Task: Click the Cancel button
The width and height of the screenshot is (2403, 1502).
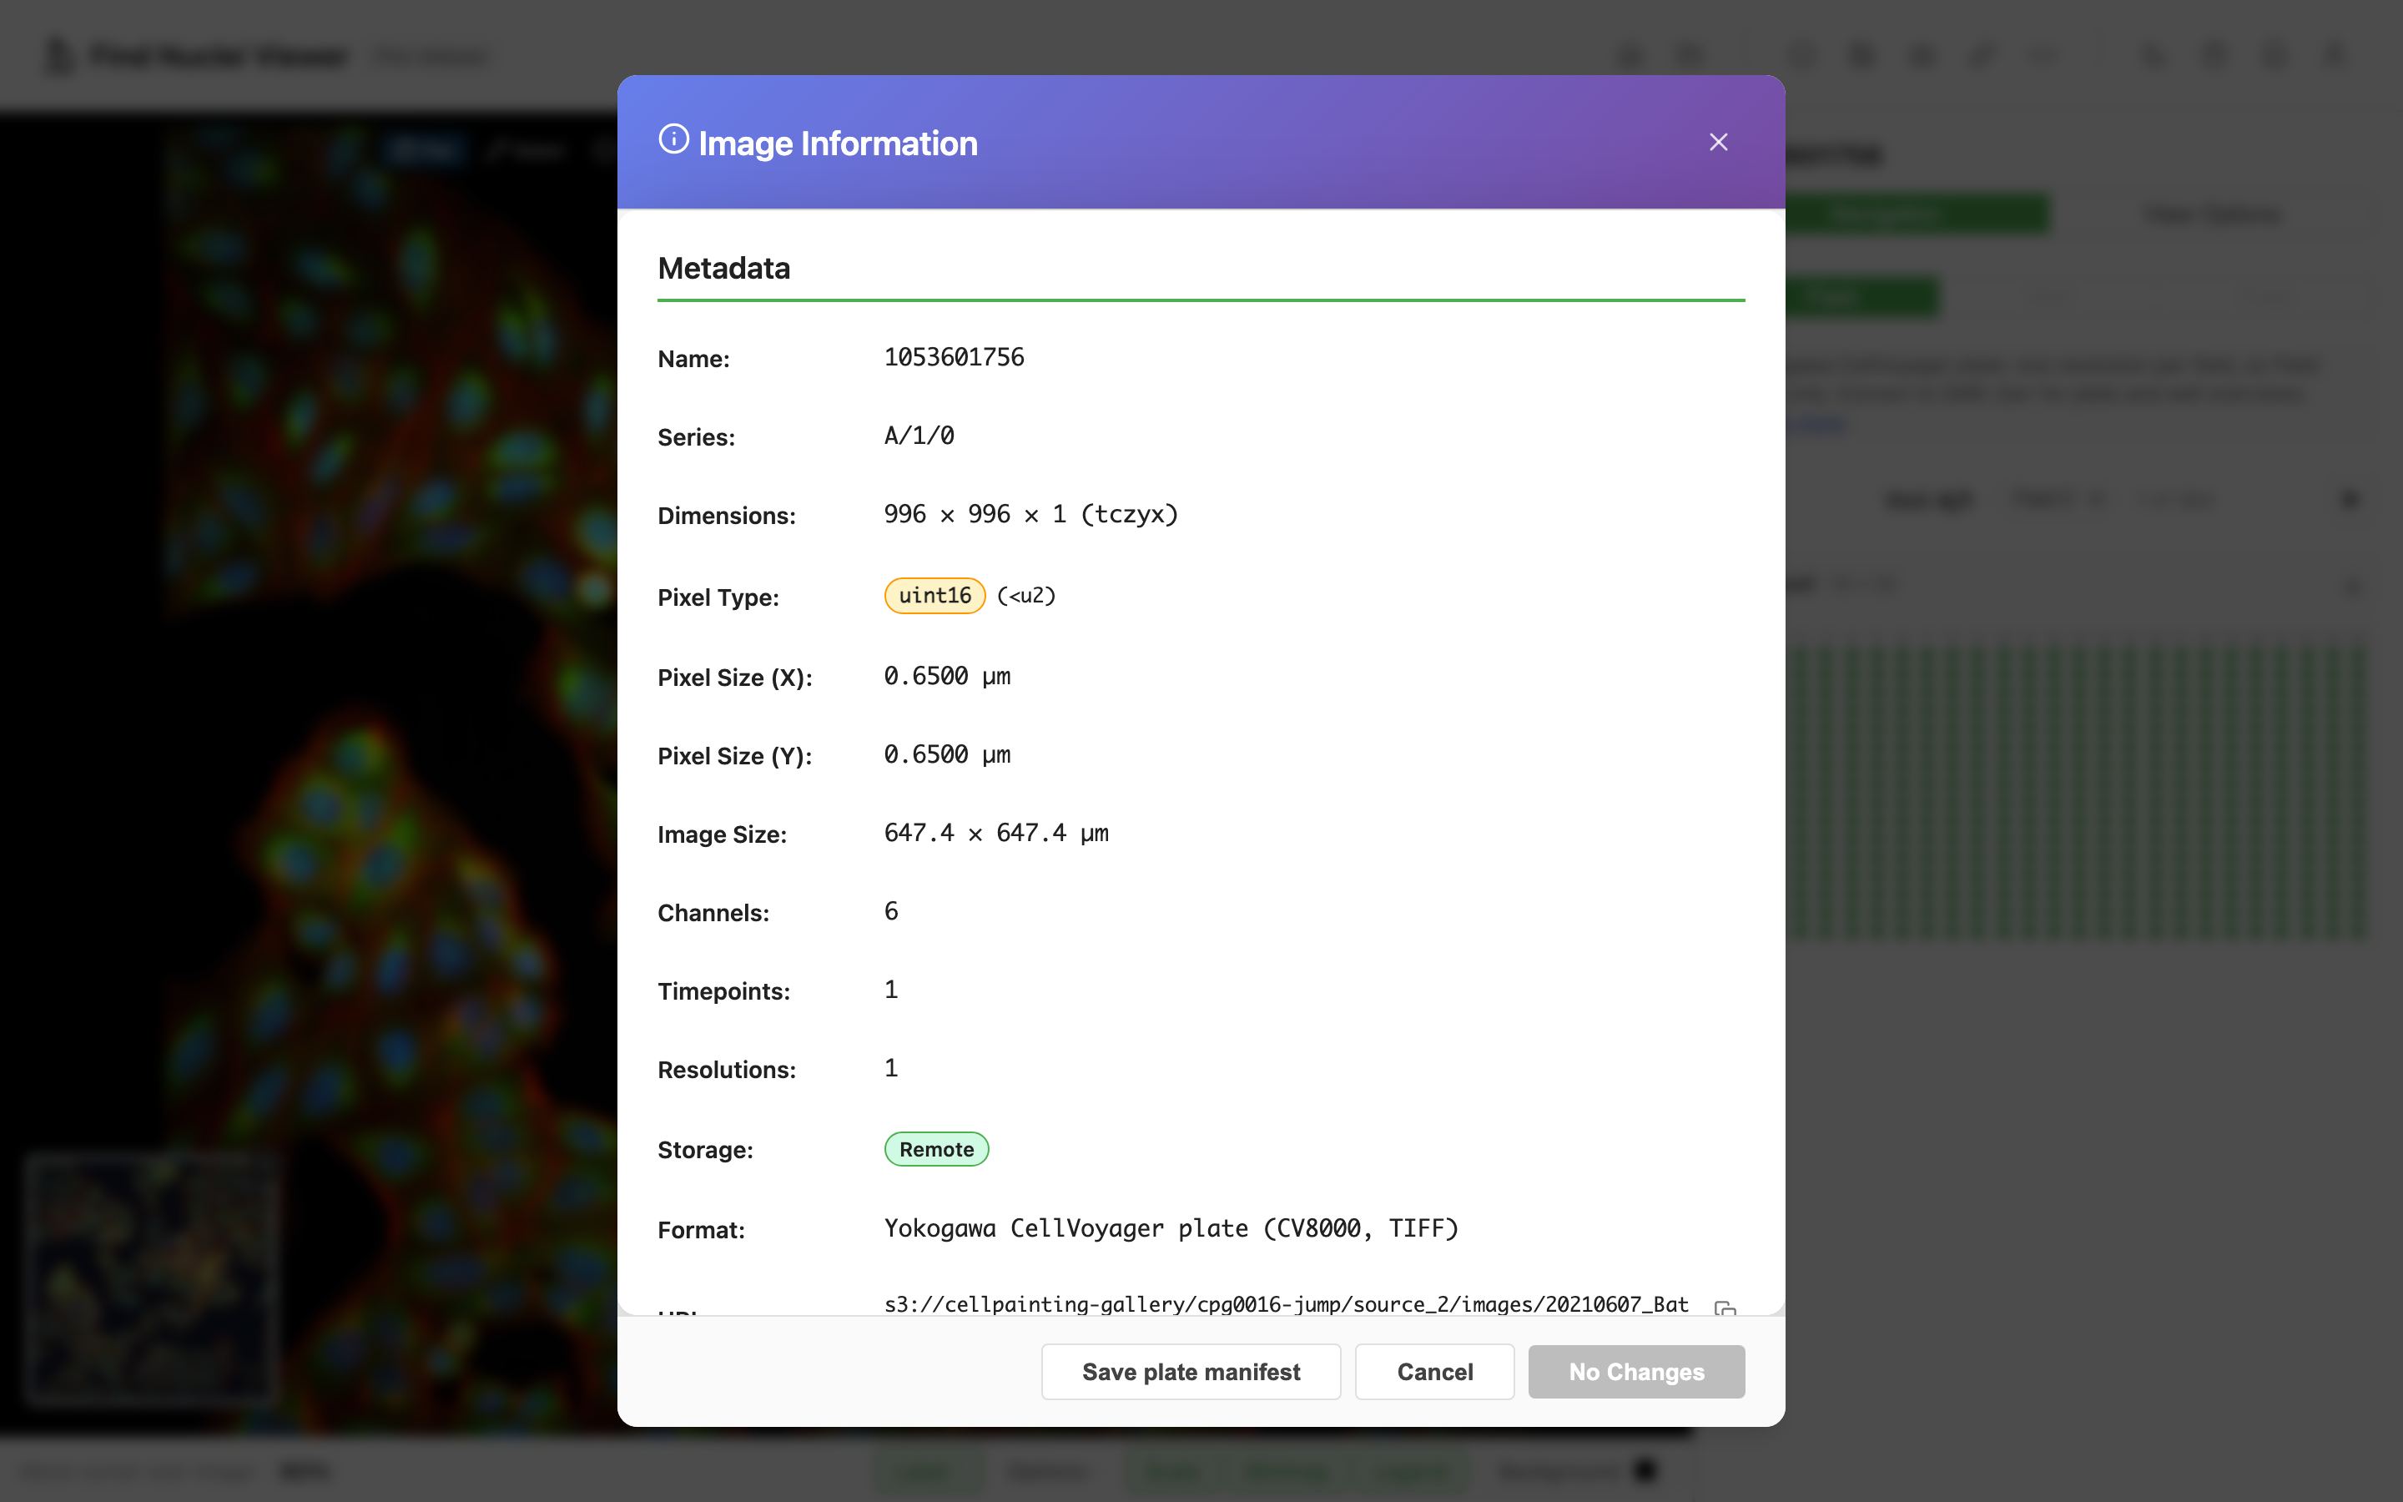Action: pos(1433,1372)
